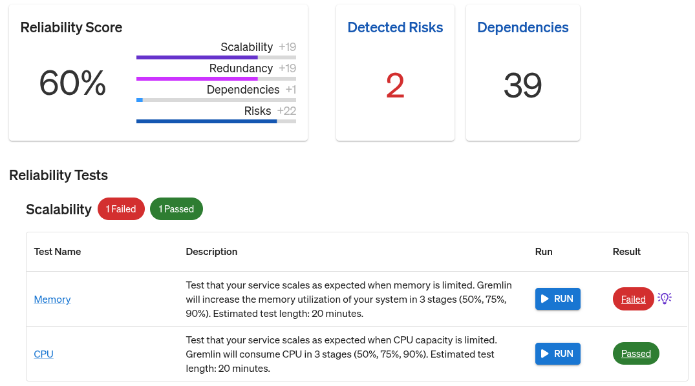The width and height of the screenshot is (695, 386).
Task: Open the CPU test link
Action: (43, 354)
